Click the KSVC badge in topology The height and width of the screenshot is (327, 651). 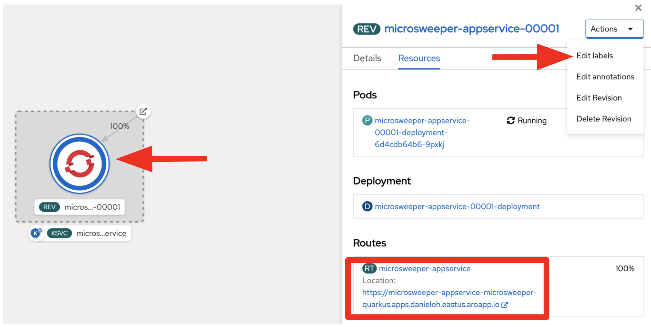59,233
